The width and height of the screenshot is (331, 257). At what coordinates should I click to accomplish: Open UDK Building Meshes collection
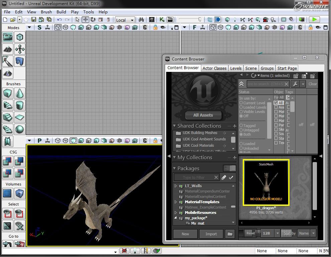coord(200,133)
